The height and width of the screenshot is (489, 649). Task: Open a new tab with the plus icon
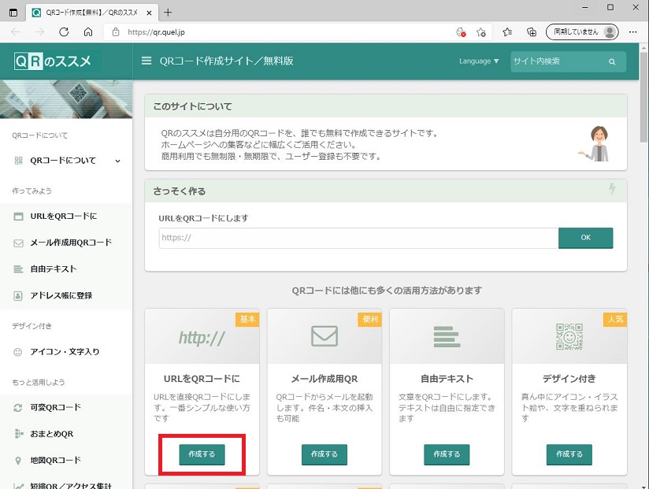point(168,13)
